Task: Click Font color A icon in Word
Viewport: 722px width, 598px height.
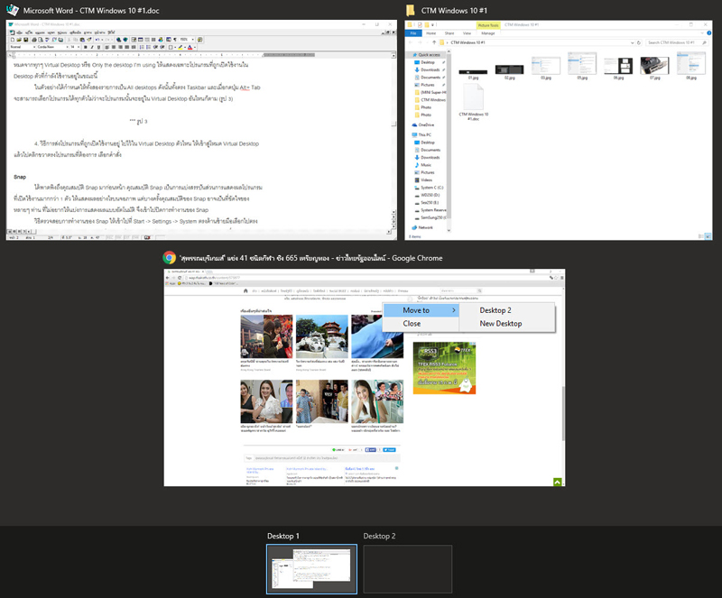Action: tap(190, 47)
